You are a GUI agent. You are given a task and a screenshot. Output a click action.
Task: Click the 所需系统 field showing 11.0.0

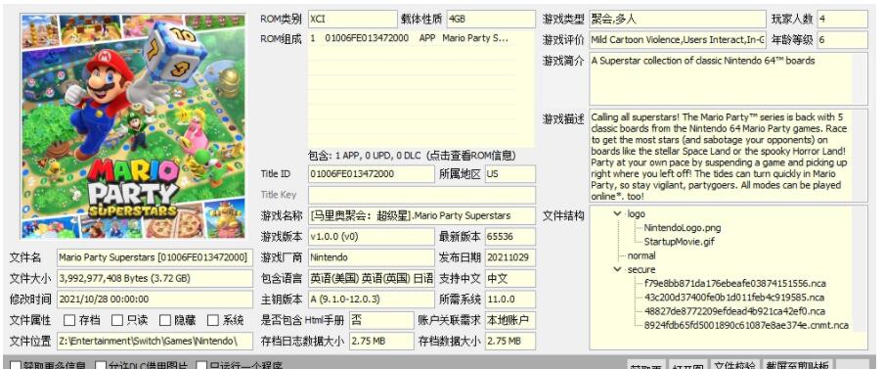click(x=509, y=300)
